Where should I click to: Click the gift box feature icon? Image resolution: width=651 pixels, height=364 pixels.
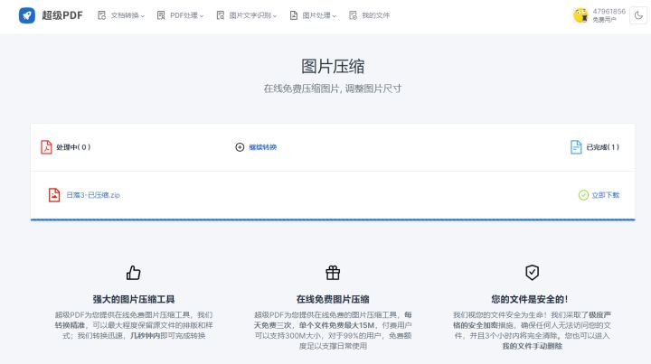[x=333, y=273]
